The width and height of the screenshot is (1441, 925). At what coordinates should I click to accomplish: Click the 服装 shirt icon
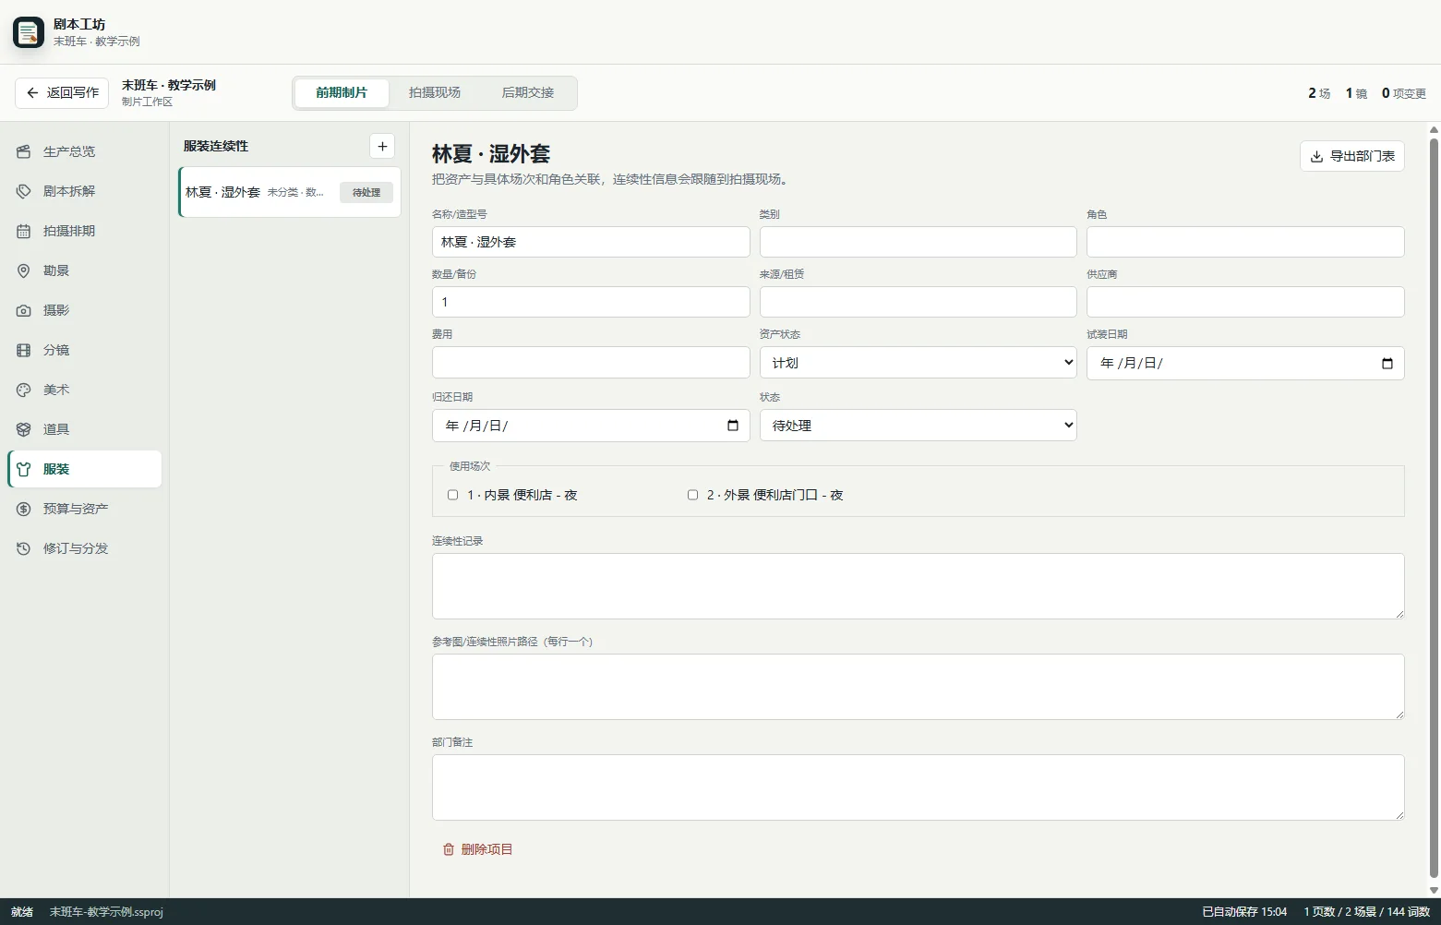pos(24,469)
